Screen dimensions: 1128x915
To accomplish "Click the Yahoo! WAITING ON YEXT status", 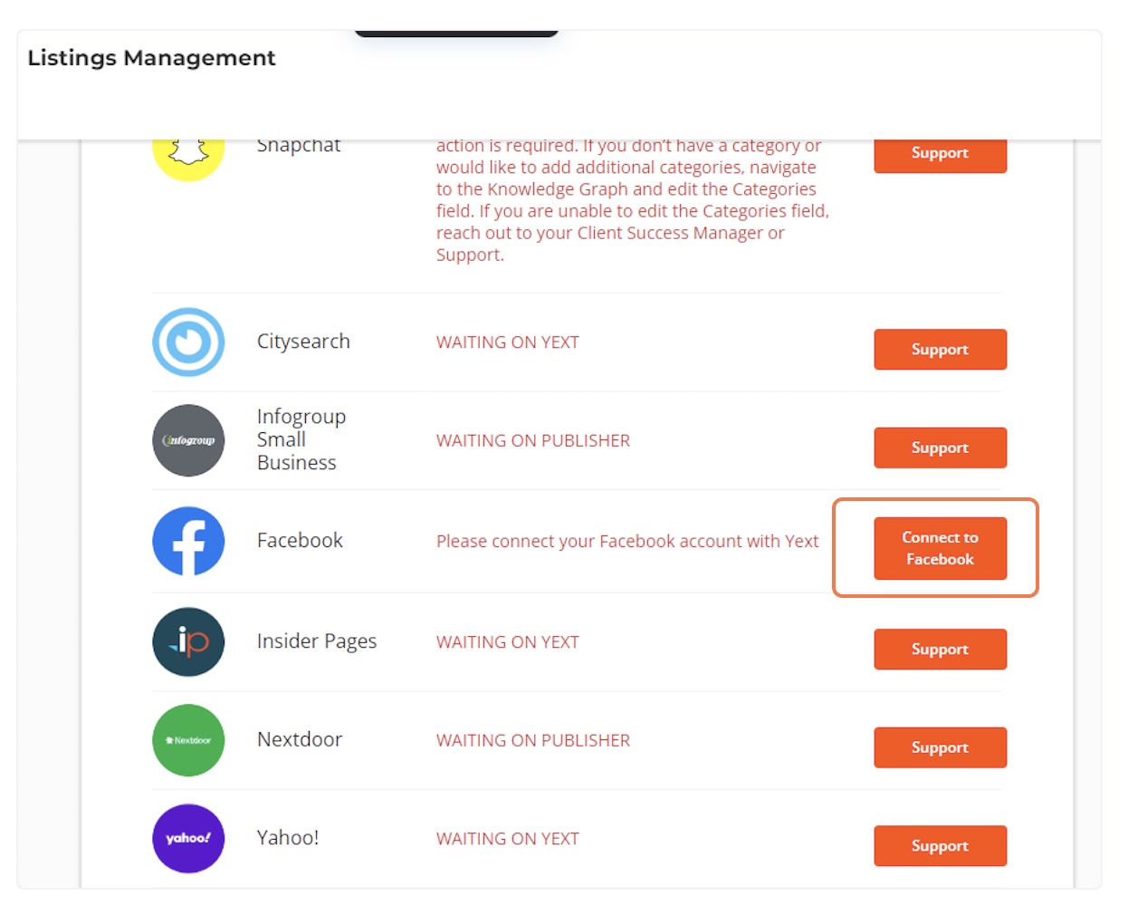I will pyautogui.click(x=508, y=839).
